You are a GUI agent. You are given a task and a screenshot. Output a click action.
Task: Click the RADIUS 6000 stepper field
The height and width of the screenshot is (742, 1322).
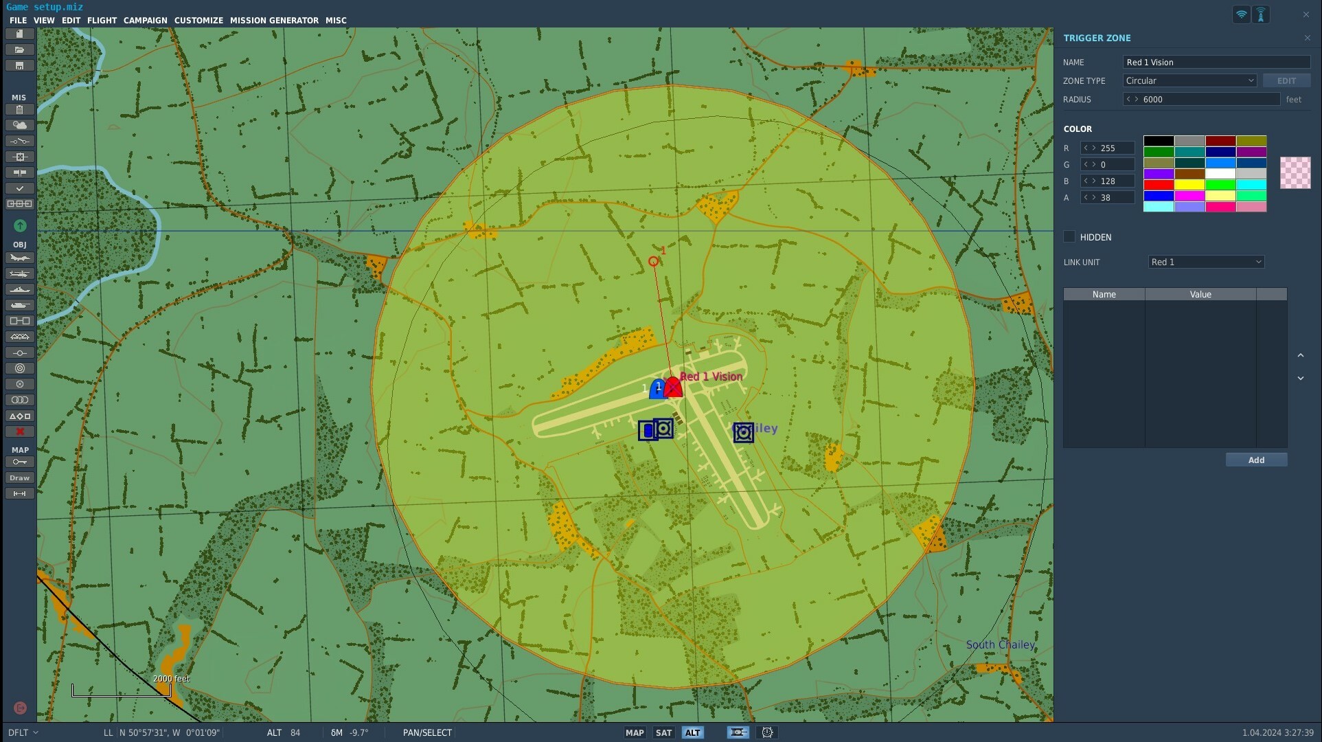click(1201, 99)
